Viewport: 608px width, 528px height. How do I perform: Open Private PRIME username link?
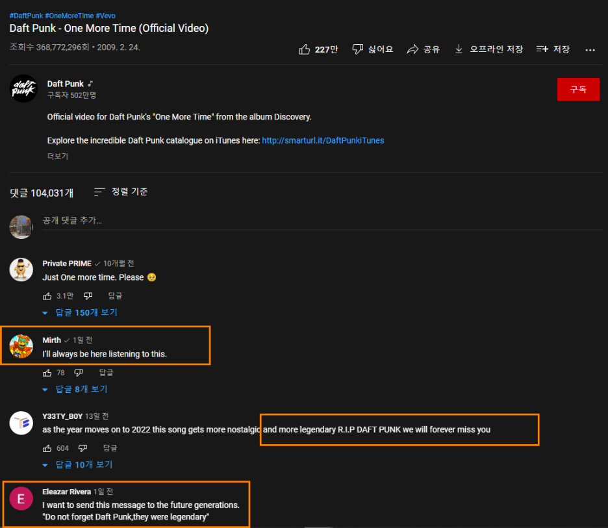tap(67, 264)
